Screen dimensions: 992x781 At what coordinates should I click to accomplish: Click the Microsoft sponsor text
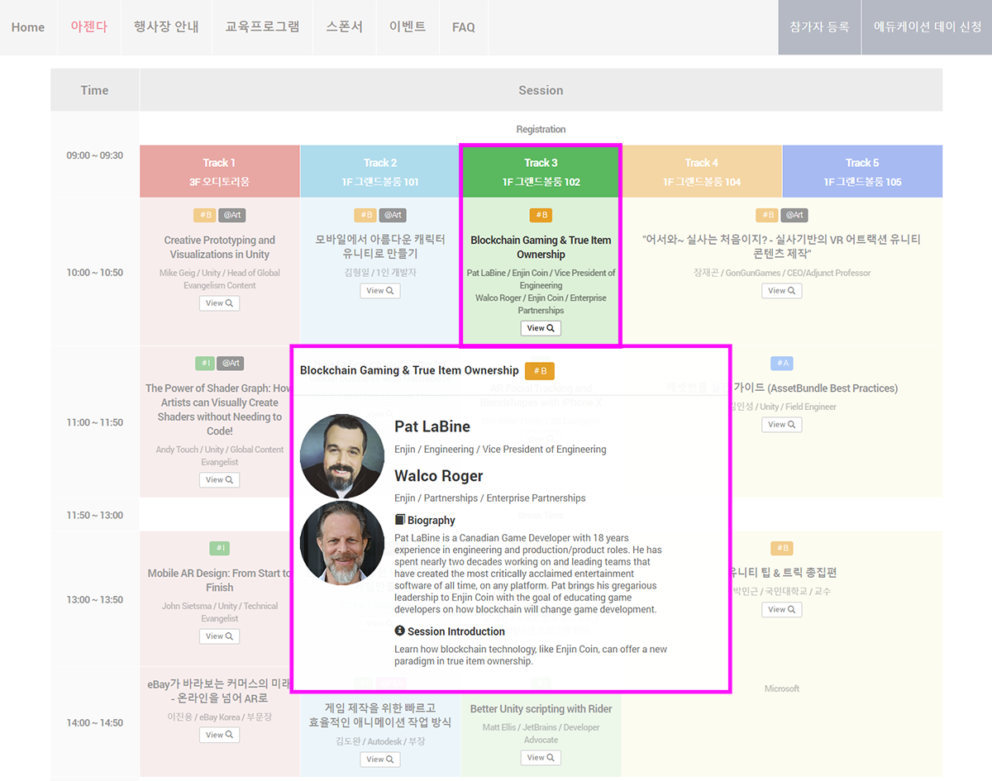(x=782, y=688)
